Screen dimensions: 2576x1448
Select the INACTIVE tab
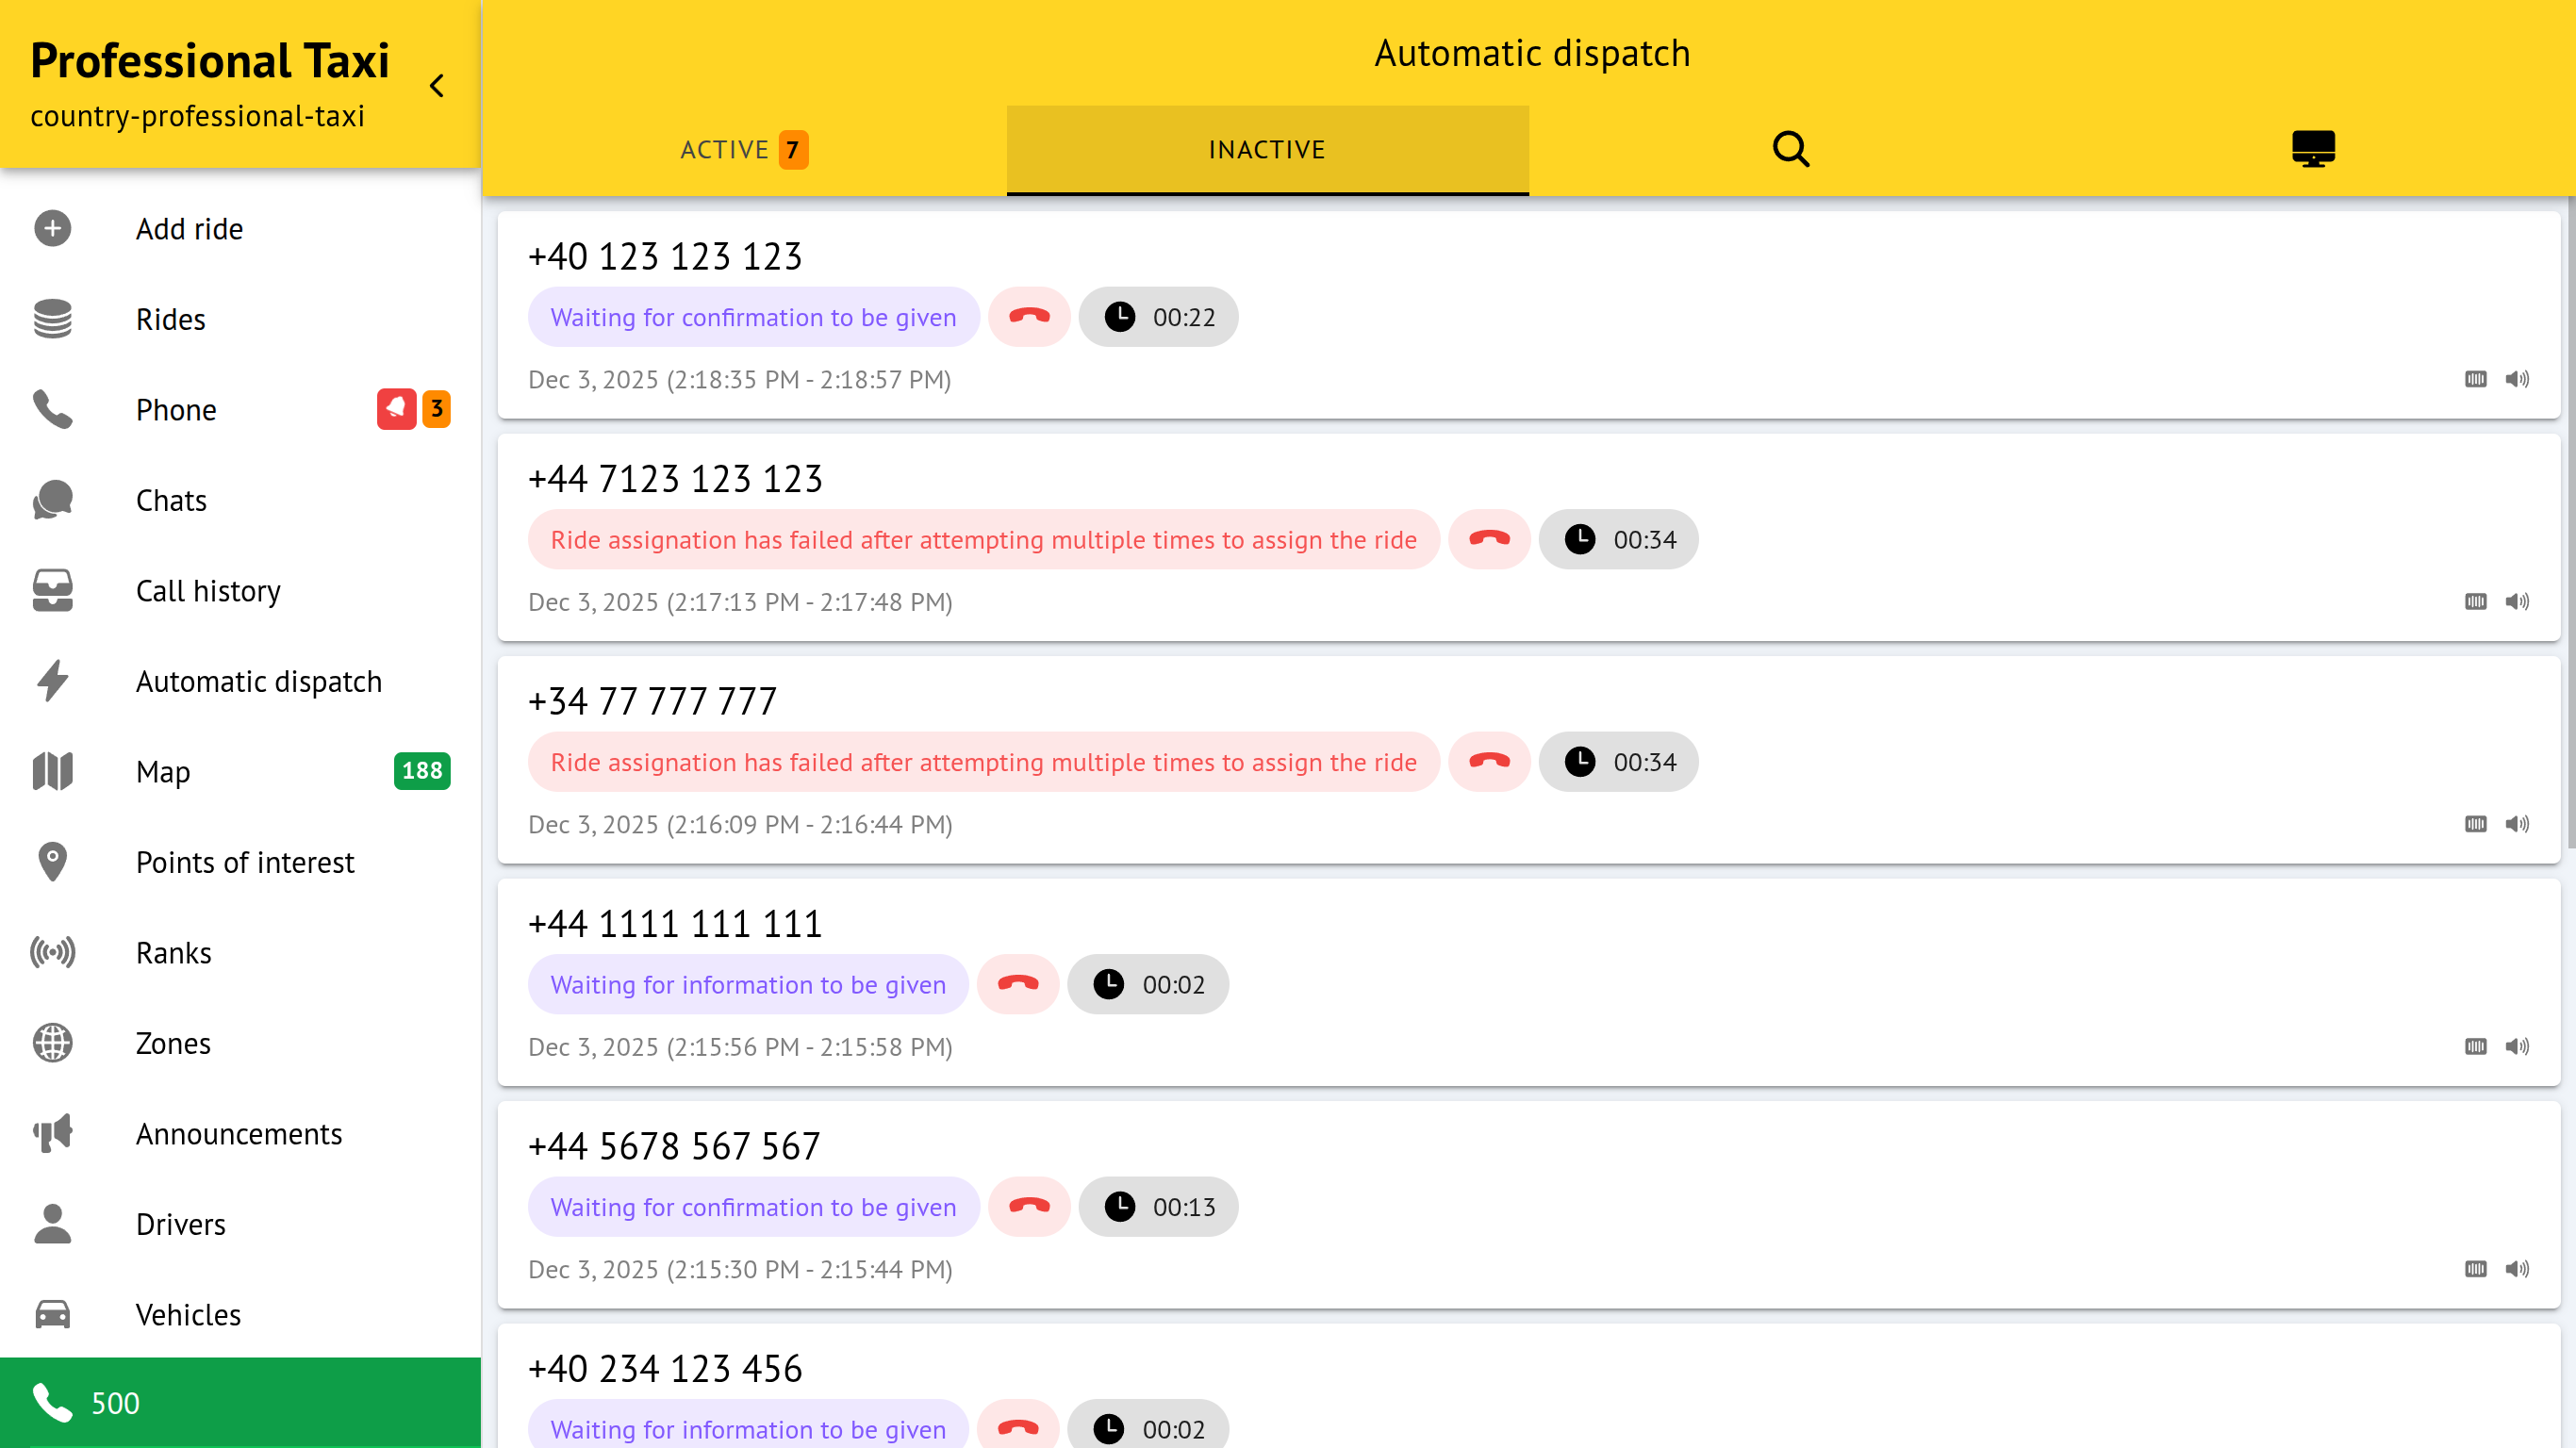click(1266, 149)
